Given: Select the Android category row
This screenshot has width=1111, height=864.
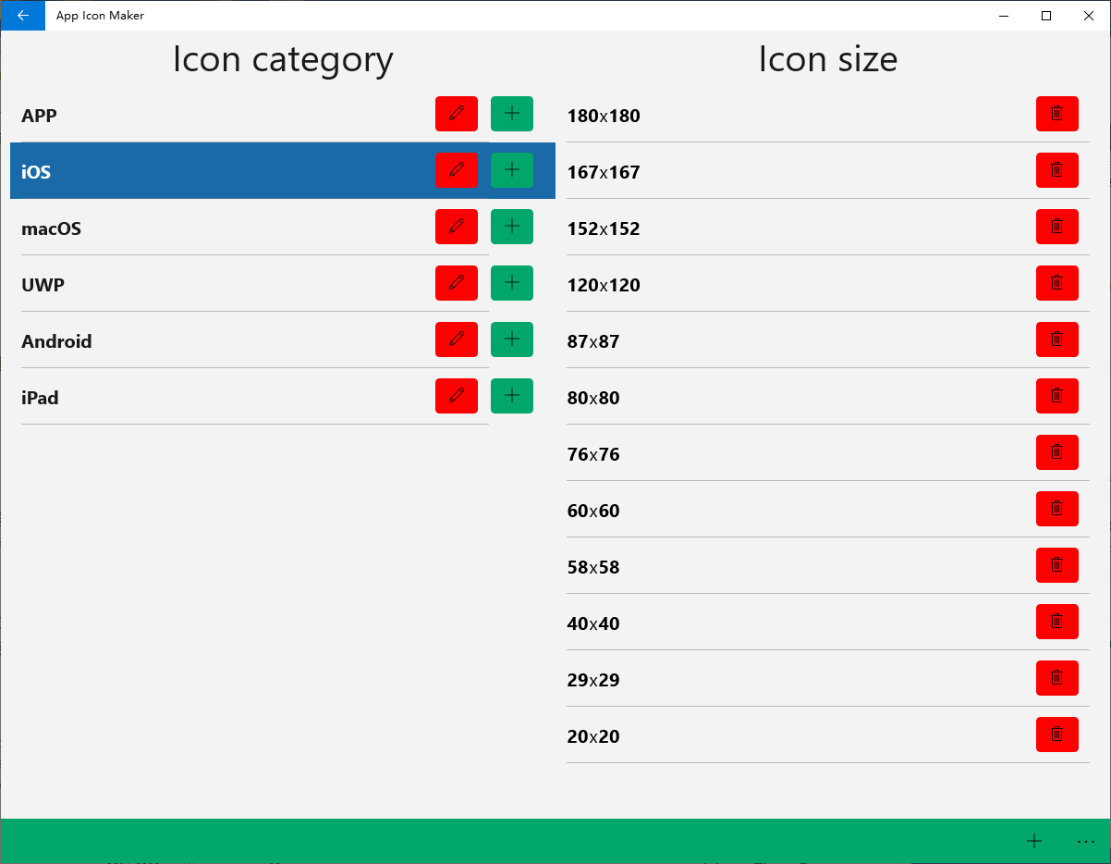Looking at the screenshot, I should coord(255,340).
